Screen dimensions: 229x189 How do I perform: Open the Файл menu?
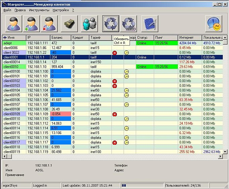(x=7, y=10)
